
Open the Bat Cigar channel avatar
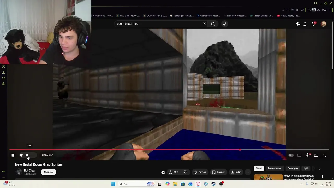coord(19,172)
